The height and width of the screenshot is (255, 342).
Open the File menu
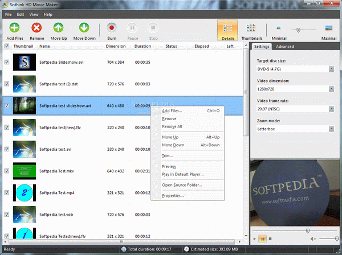(9, 15)
